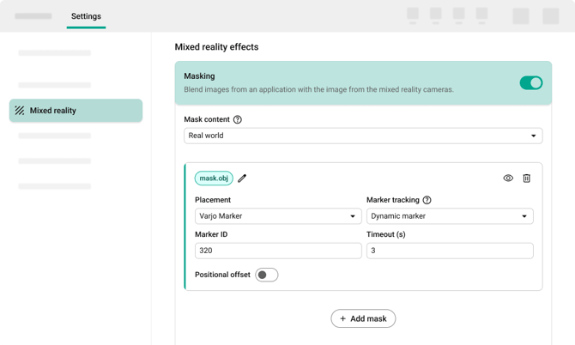575x345 pixels.
Task: Select Mixed reality in the sidebar
Action: pos(76,111)
